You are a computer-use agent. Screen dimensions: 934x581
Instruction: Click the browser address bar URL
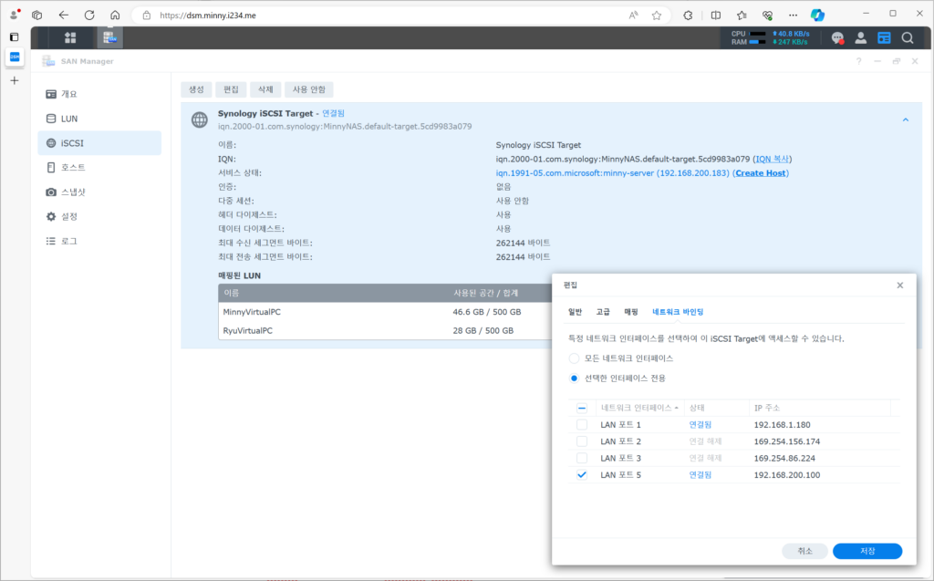tap(208, 16)
